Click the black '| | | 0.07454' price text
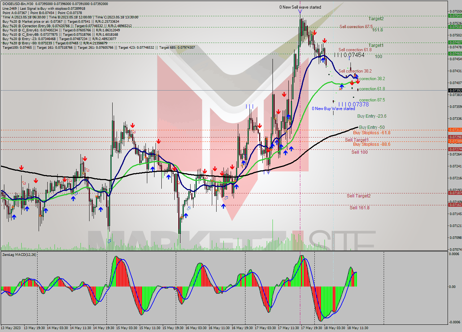 pos(349,55)
